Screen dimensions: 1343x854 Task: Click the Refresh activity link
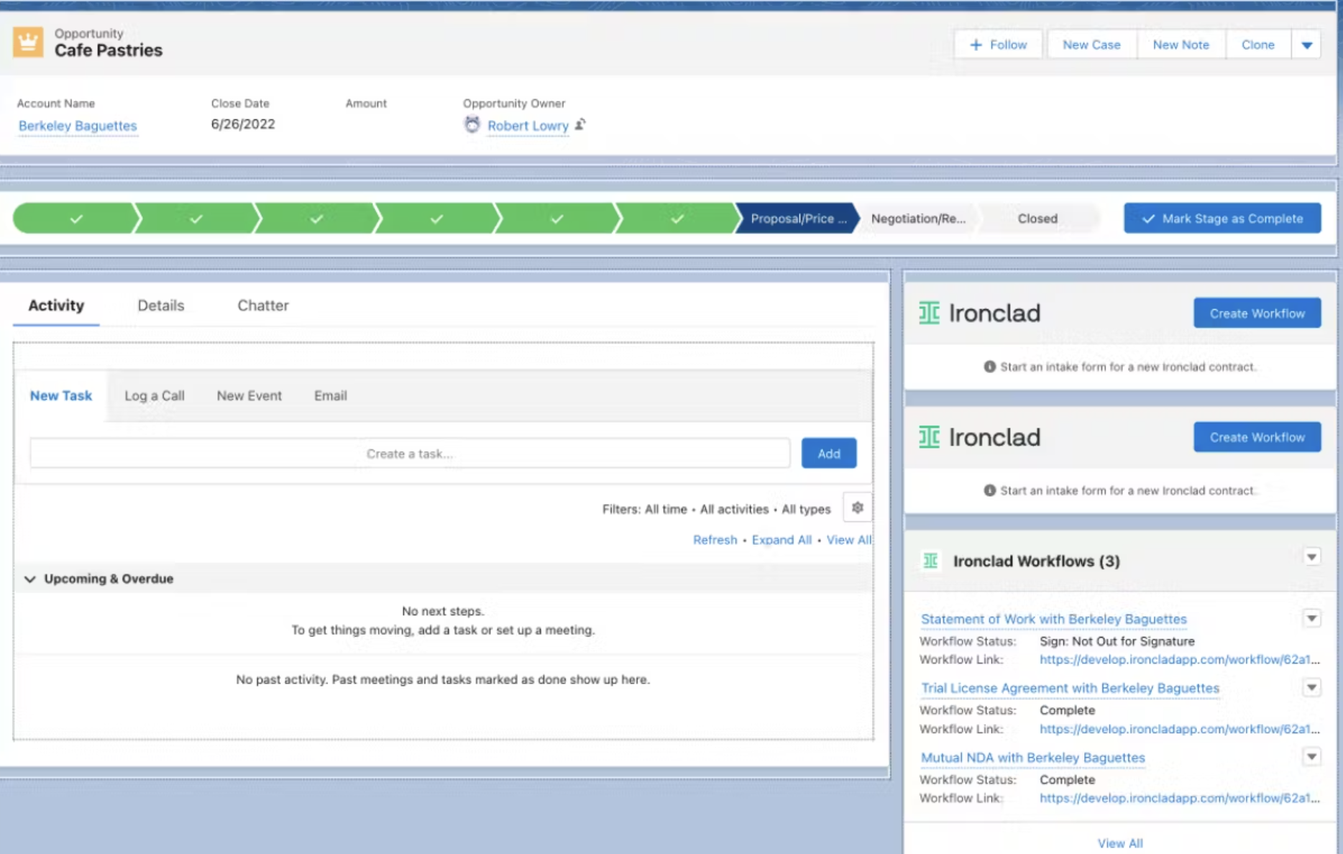715,540
